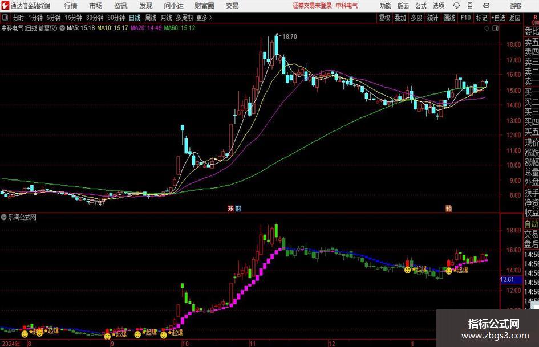Open the 行情 menu
Image resolution: width=539 pixels, height=347 pixels.
tap(71, 6)
